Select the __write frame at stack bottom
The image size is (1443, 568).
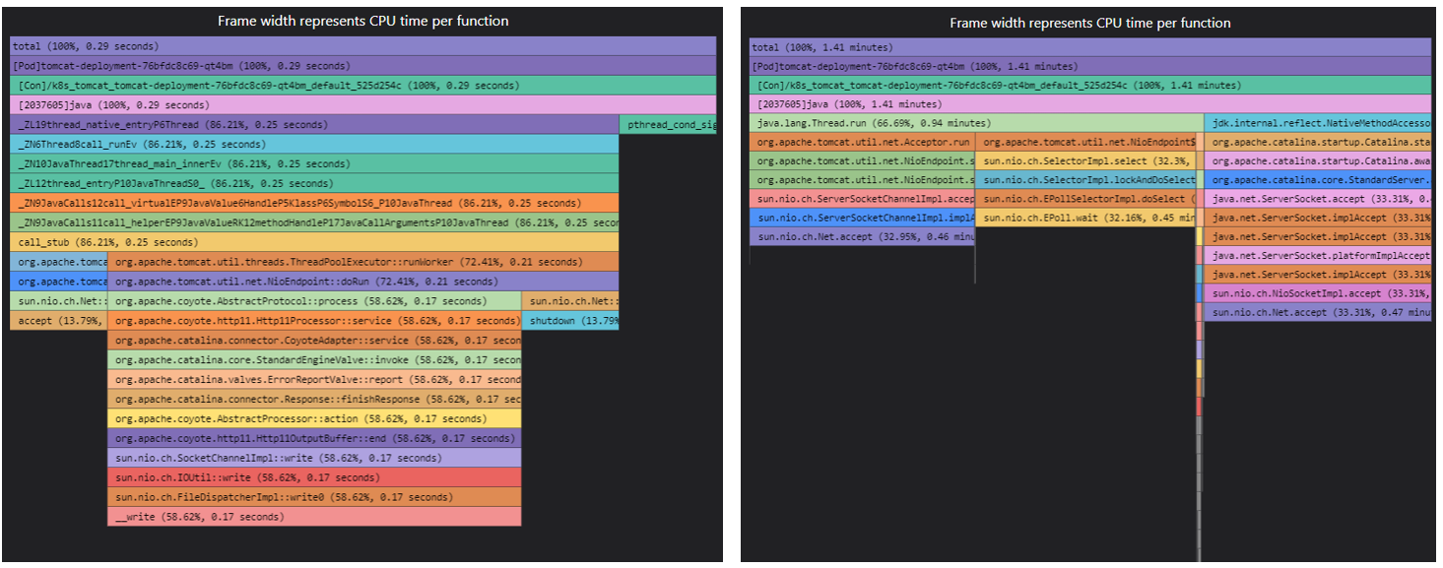[314, 517]
